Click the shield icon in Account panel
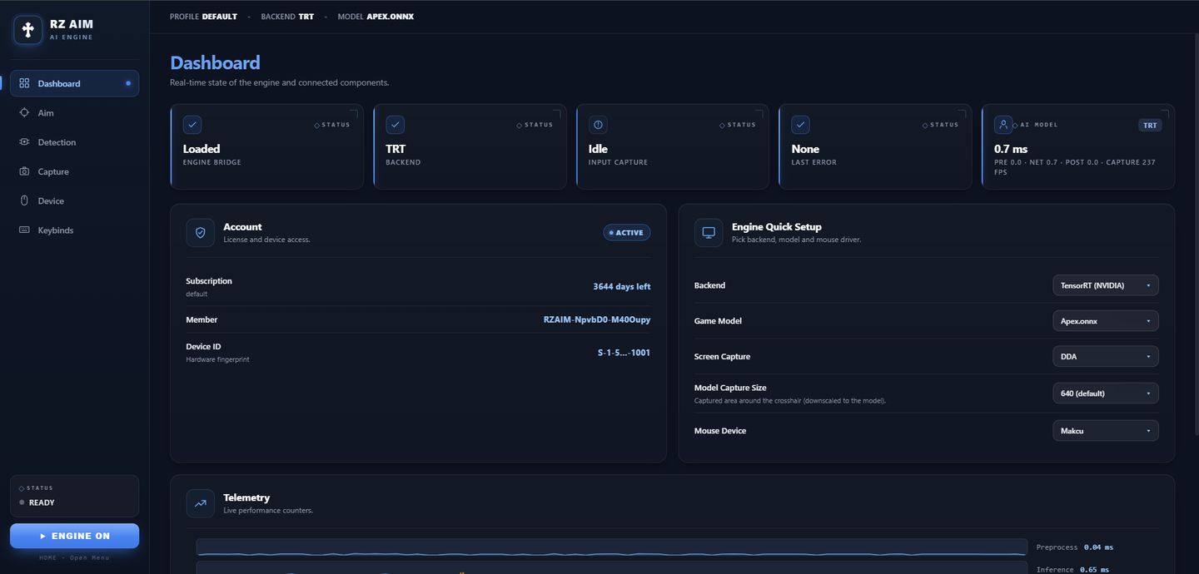 coord(201,233)
